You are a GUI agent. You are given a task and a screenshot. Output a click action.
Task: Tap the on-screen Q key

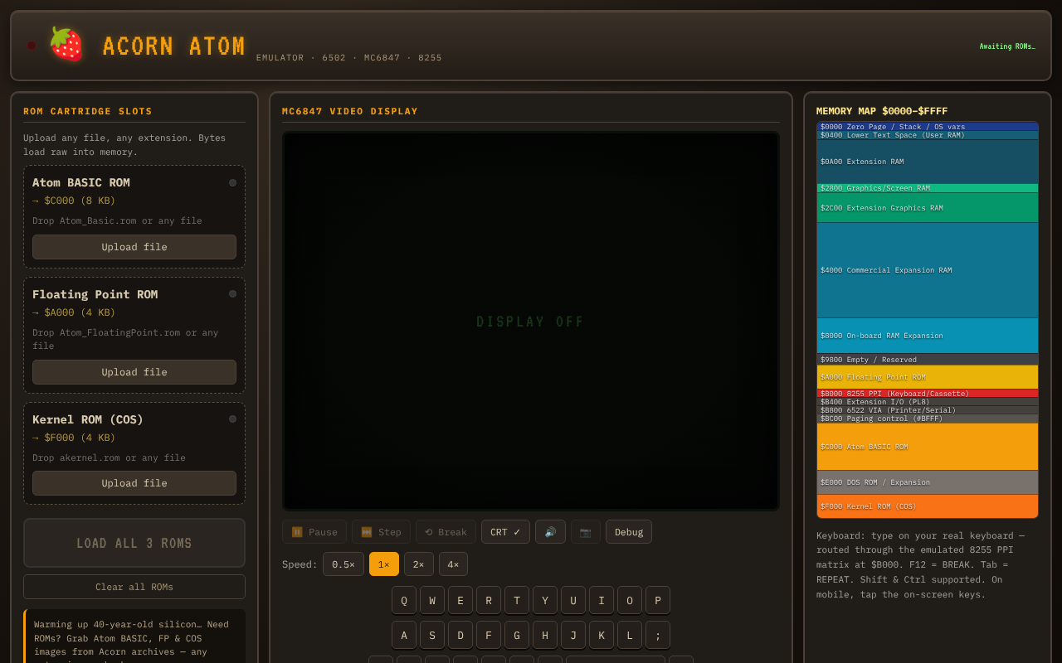coord(404,600)
